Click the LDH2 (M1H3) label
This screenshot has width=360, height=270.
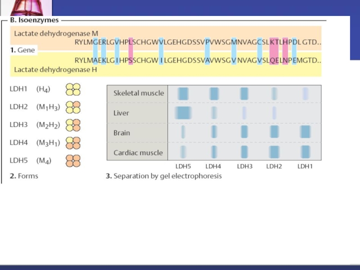[x=35, y=107]
